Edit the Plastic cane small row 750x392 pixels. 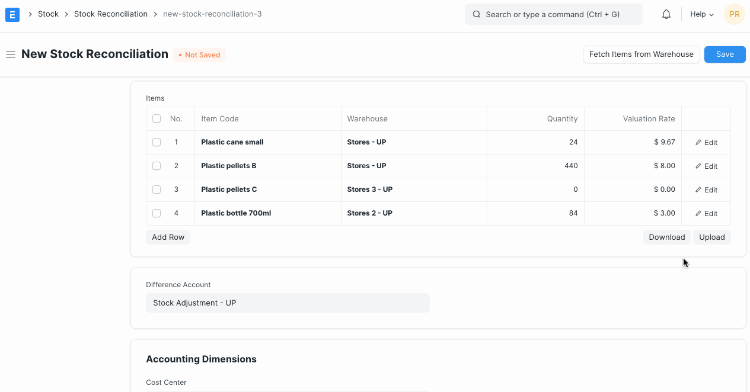(x=706, y=142)
